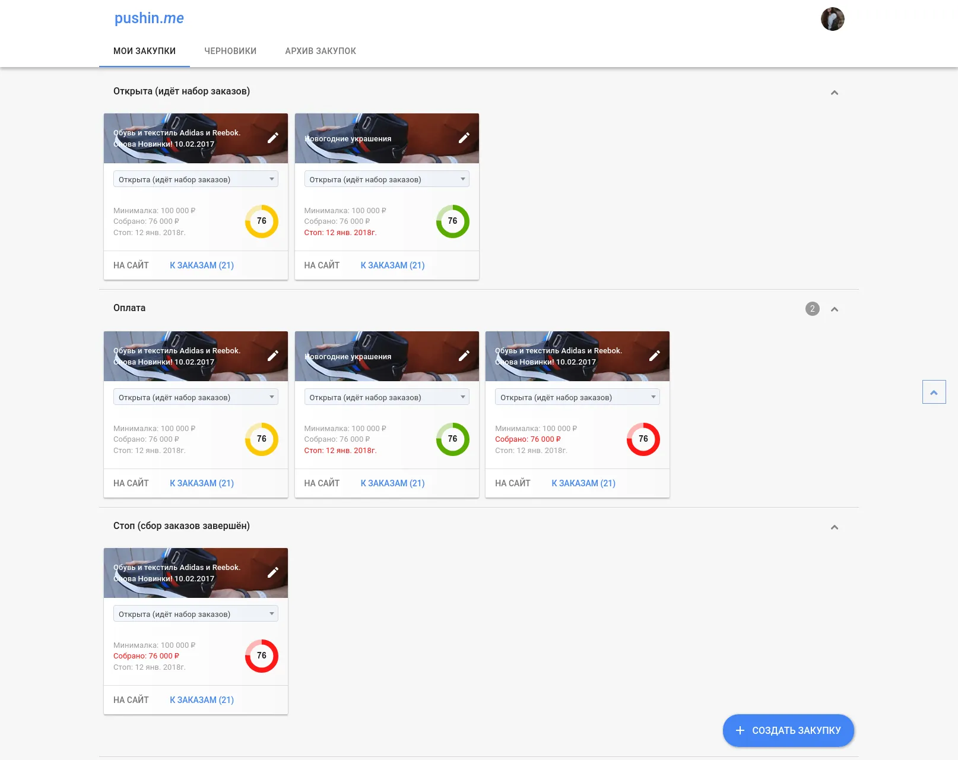Open status dropdown on third Оплата card
Viewport: 958px width, 760px height.
tap(578, 397)
